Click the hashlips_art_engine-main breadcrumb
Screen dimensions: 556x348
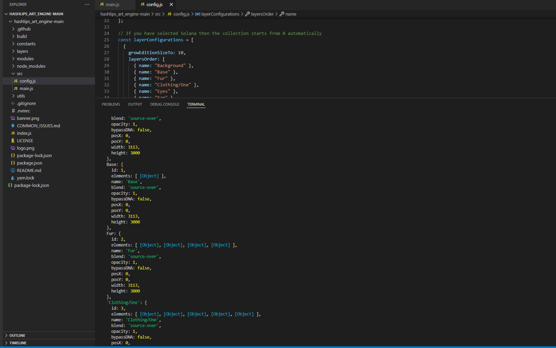point(125,14)
